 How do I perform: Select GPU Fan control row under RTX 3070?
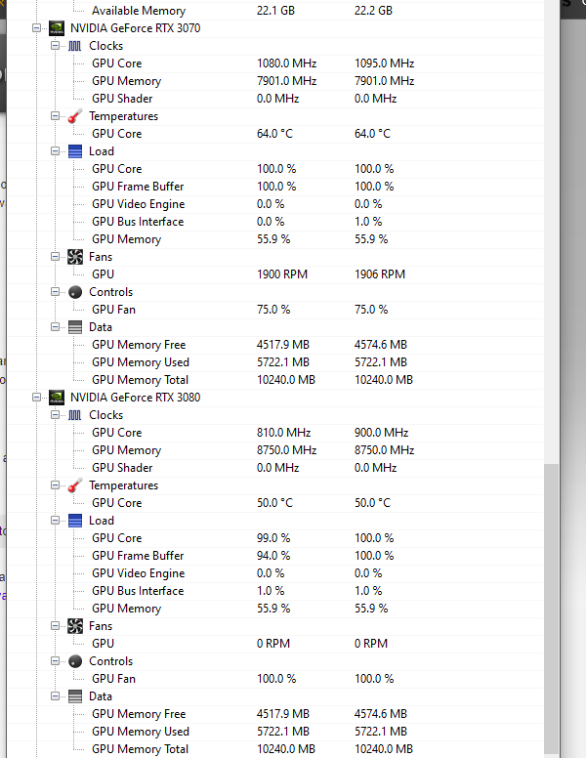click(x=275, y=310)
